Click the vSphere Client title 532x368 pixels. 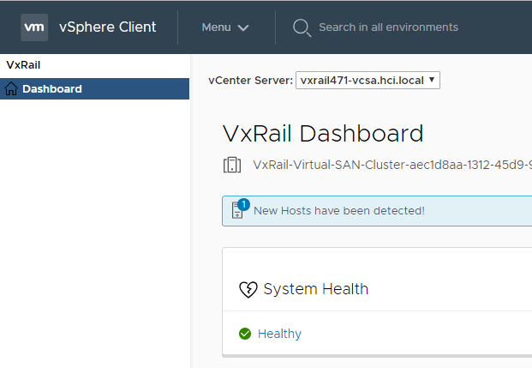click(108, 27)
